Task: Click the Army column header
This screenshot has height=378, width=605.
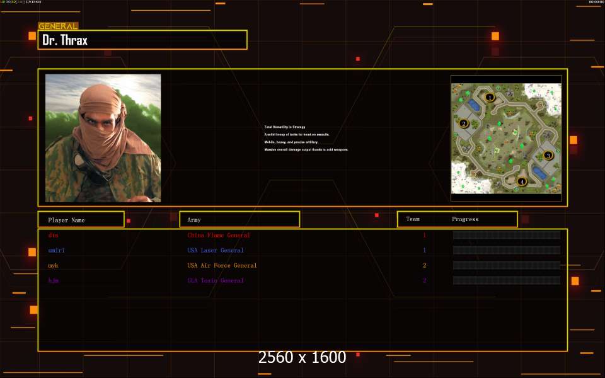Action: (239, 220)
